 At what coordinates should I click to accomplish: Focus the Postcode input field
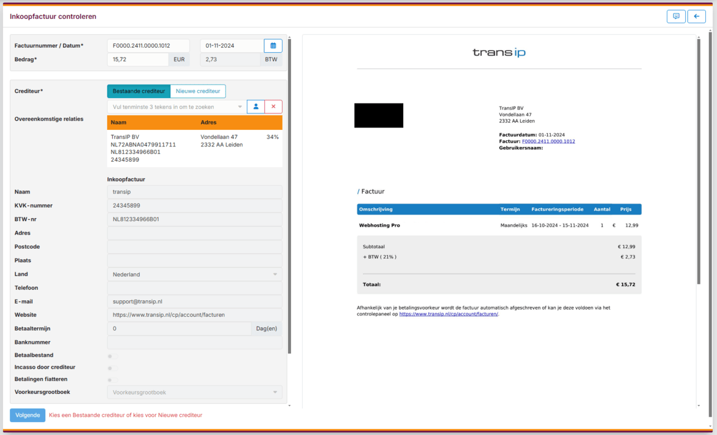coord(194,247)
